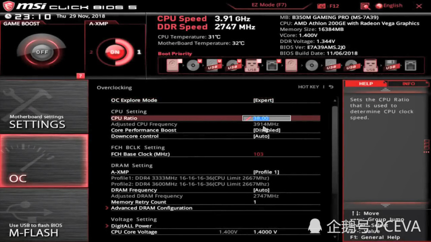This screenshot has height=242, width=431.
Task: Click the Adjusted DRAM Frequency 2747MHz value
Action: pyautogui.click(x=266, y=196)
